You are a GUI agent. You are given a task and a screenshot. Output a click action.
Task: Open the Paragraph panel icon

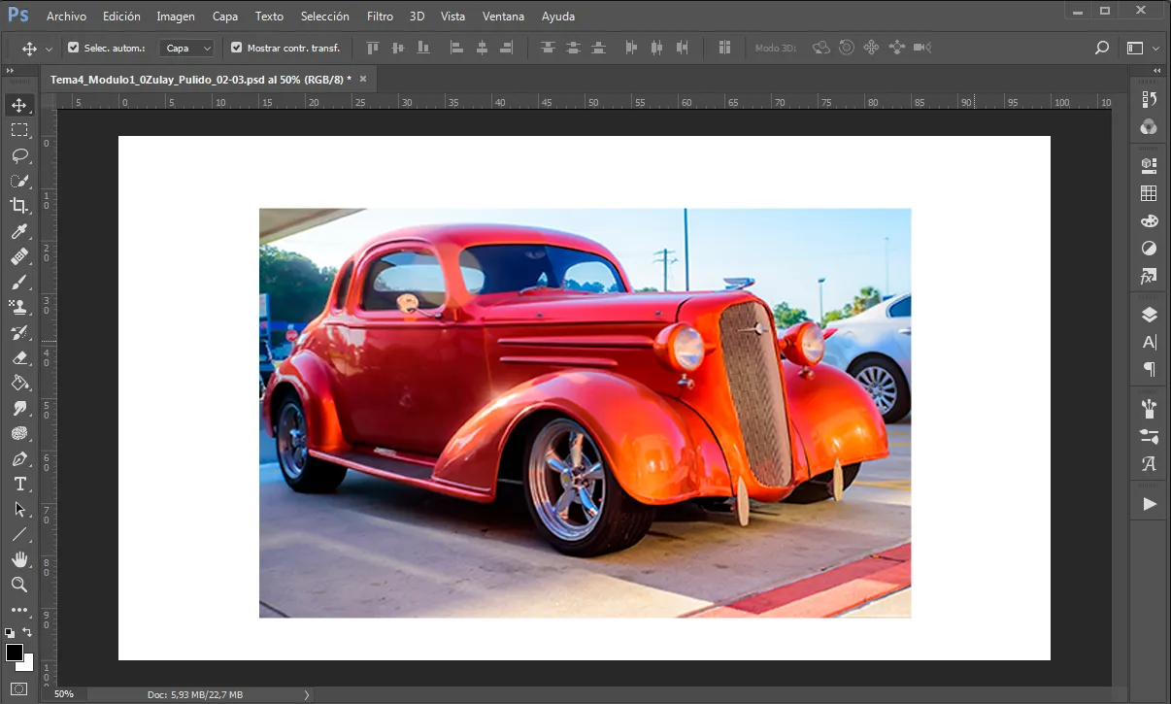pos(1150,369)
